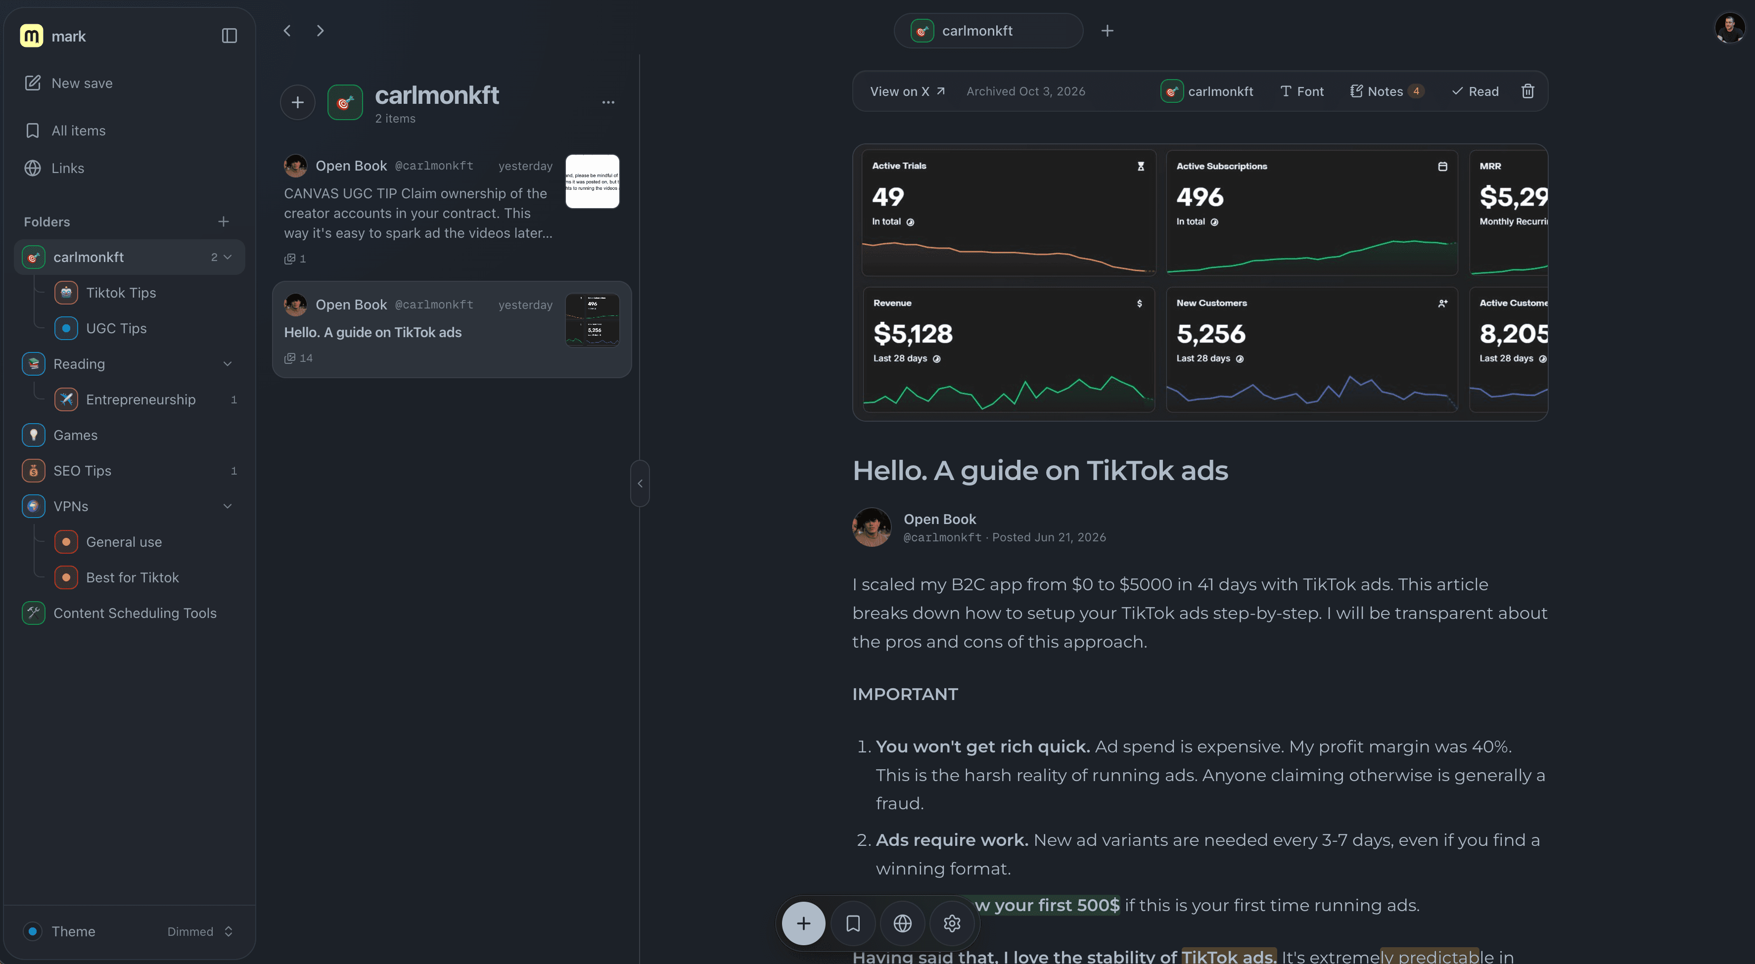This screenshot has width=1755, height=964.
Task: Collapse the carlmonkft folder chevron
Action: 228,257
